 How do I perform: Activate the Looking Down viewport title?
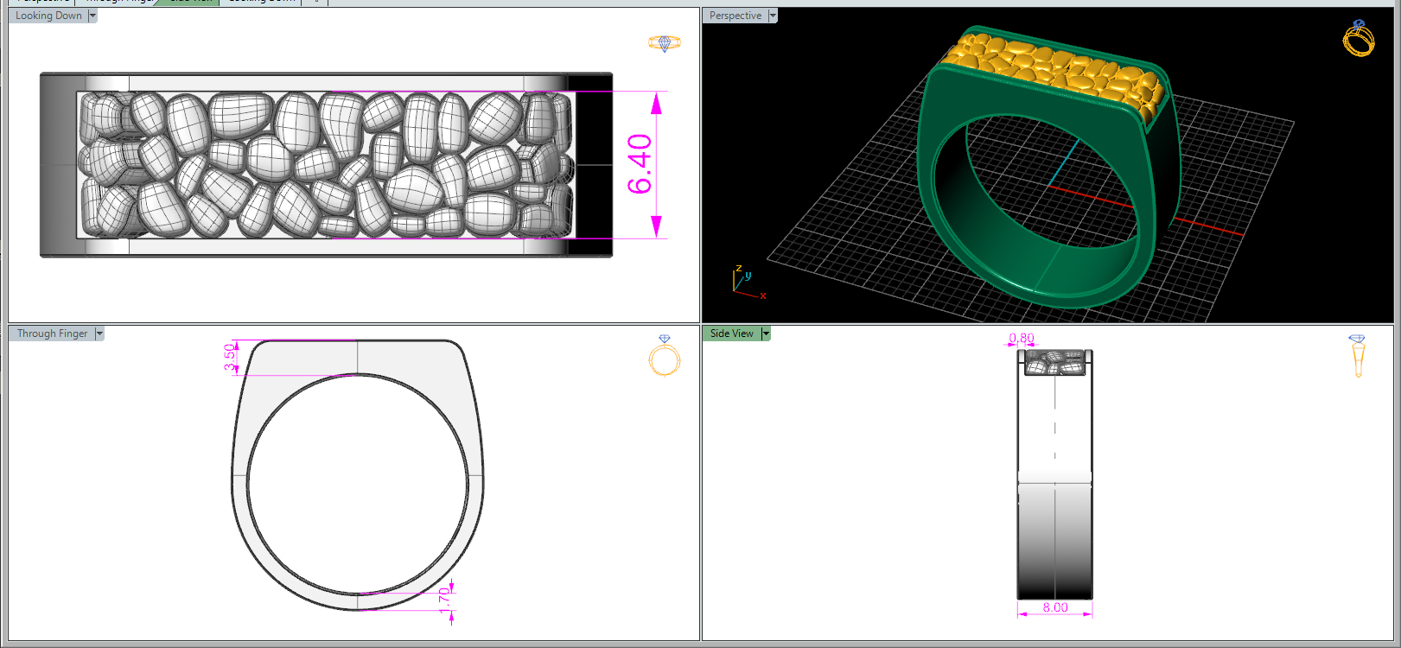click(48, 16)
